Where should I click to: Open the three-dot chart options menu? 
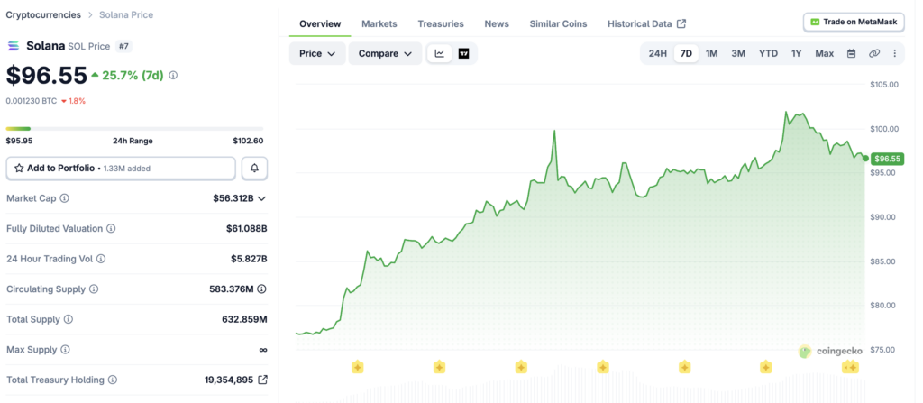click(x=895, y=53)
